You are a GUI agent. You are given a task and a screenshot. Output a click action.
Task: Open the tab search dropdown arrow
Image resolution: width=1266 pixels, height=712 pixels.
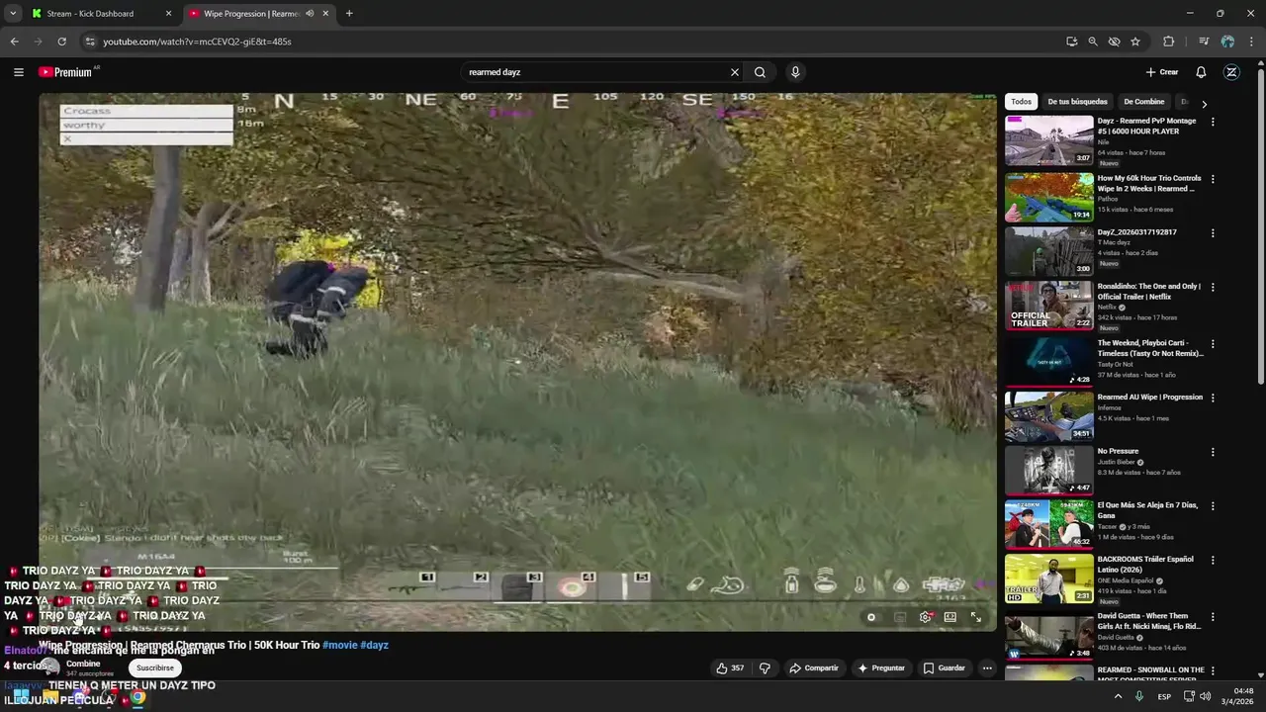click(x=12, y=14)
